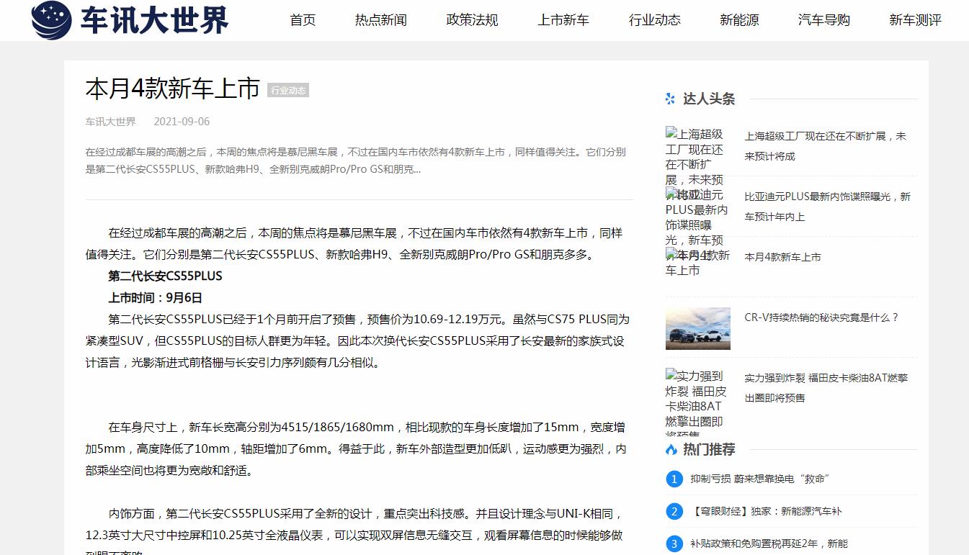969x555 pixels.
Task: Open the 上海超级工厂 article link
Action: click(826, 146)
